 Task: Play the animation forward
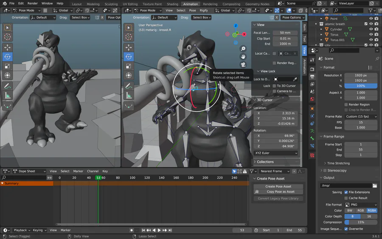click(x=159, y=230)
